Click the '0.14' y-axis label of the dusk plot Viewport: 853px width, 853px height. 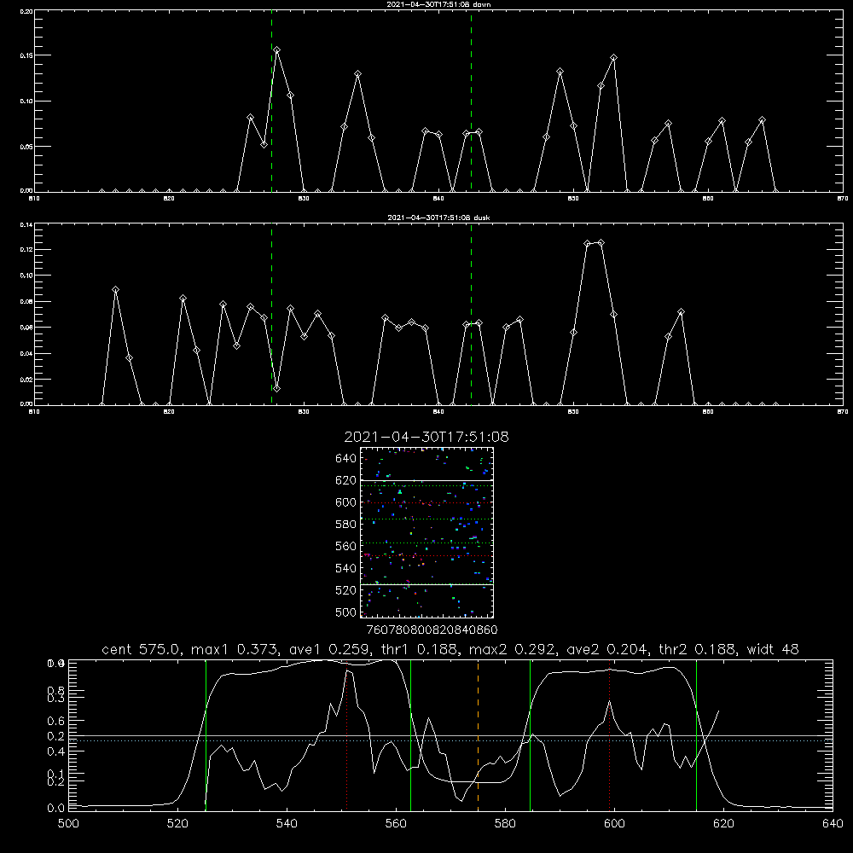pyautogui.click(x=26, y=224)
